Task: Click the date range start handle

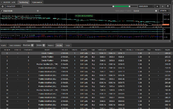Action: click(x=113, y=6)
